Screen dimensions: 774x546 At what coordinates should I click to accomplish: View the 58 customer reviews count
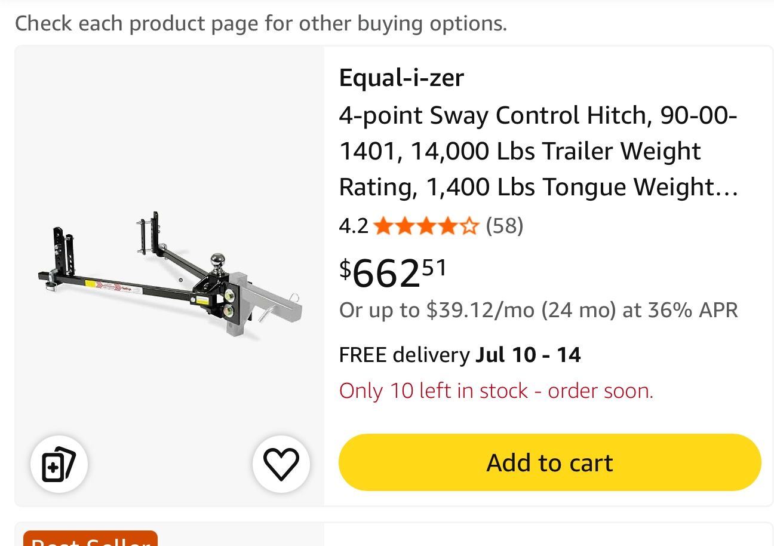tap(505, 226)
